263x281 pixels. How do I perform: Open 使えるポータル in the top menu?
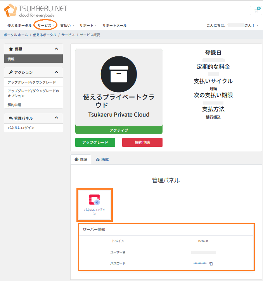(x=19, y=25)
